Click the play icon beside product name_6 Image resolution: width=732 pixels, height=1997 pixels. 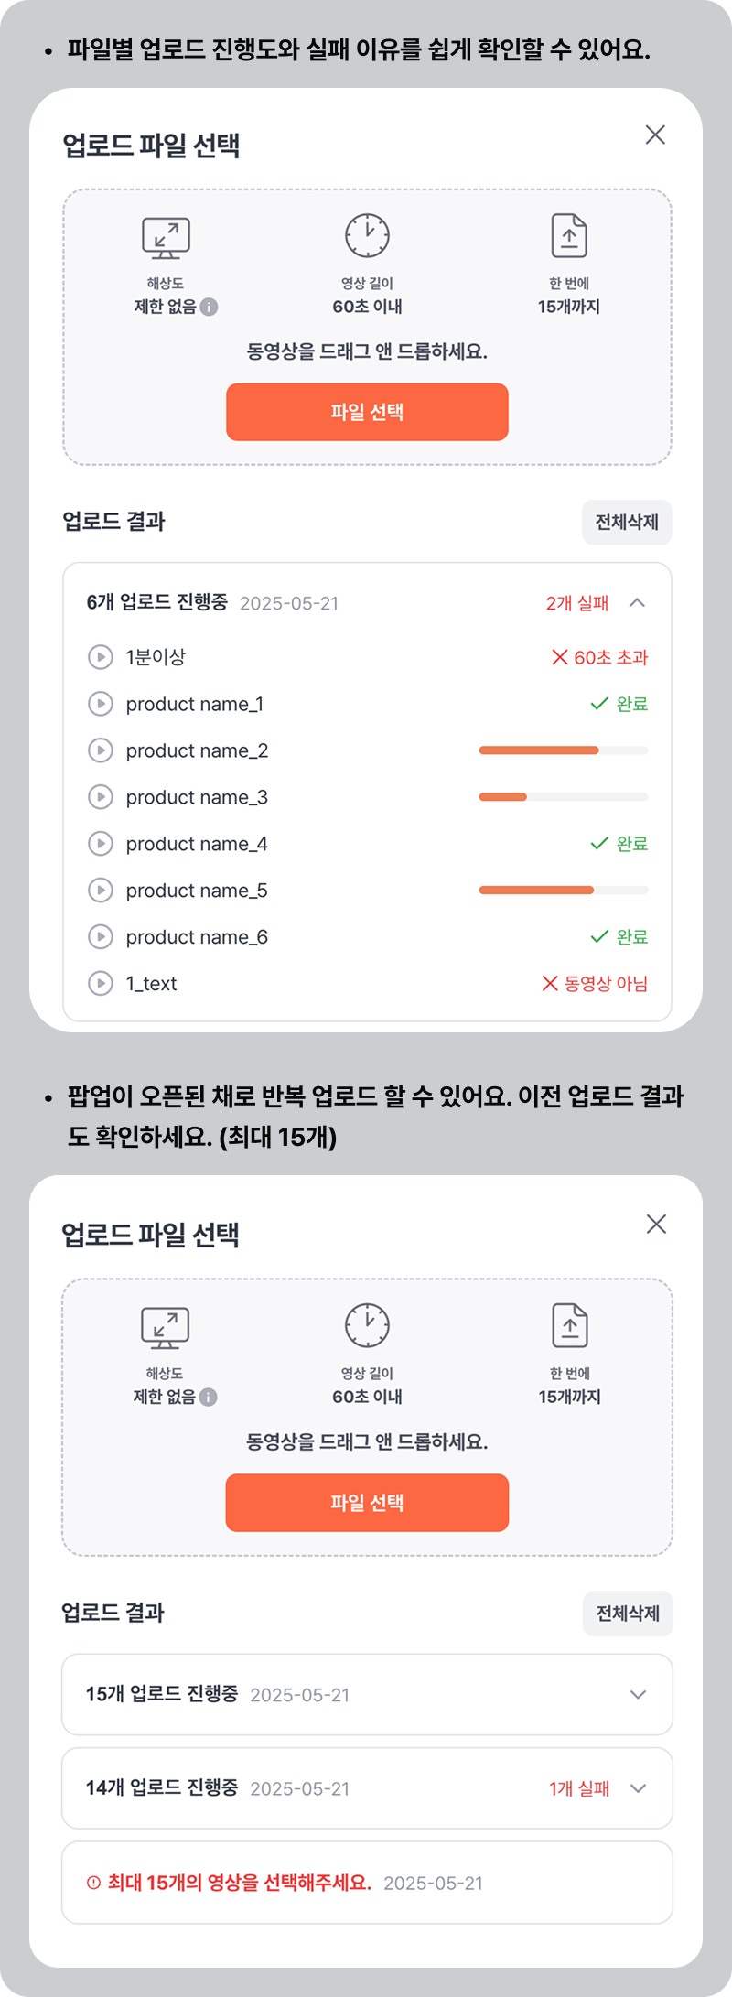100,937
